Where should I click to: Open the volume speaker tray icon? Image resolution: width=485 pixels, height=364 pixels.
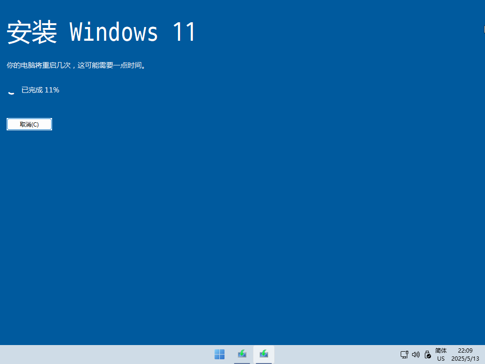pyautogui.click(x=416, y=355)
